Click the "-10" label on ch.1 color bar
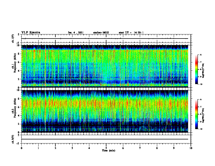Screen dimensions: 215x166 pyautogui.click(x=201, y=84)
